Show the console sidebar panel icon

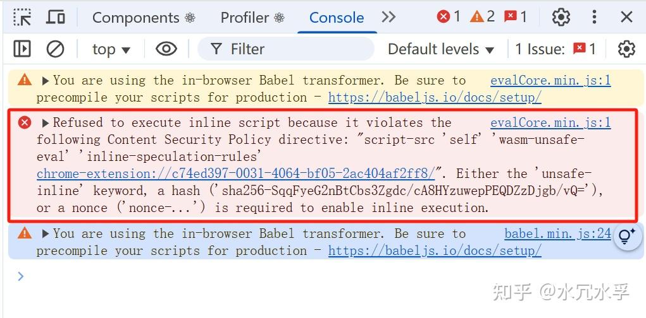[22, 49]
